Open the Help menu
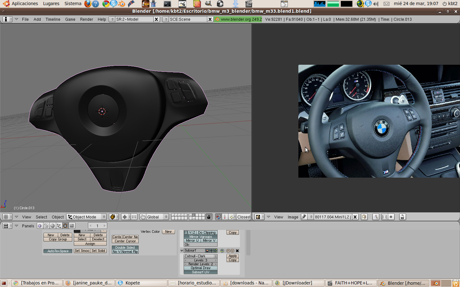 pos(102,19)
